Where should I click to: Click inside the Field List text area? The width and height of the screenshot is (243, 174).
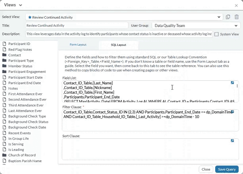pyautogui.click(x=150, y=91)
